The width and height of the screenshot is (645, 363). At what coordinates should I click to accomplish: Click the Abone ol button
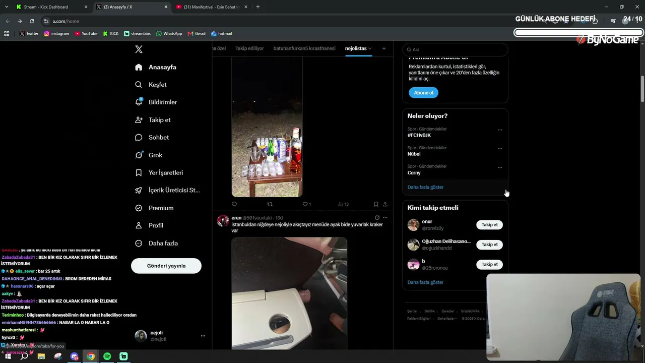coord(423,93)
